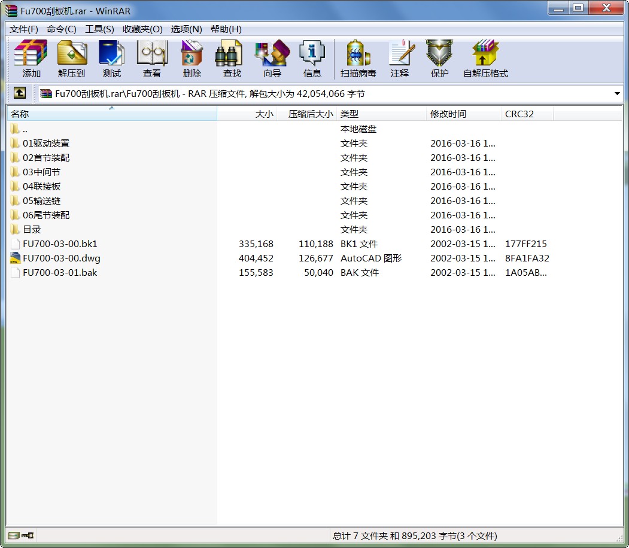Click the 添加 (Add) toolbar icon
Screen dimensions: 629x548
(31, 59)
